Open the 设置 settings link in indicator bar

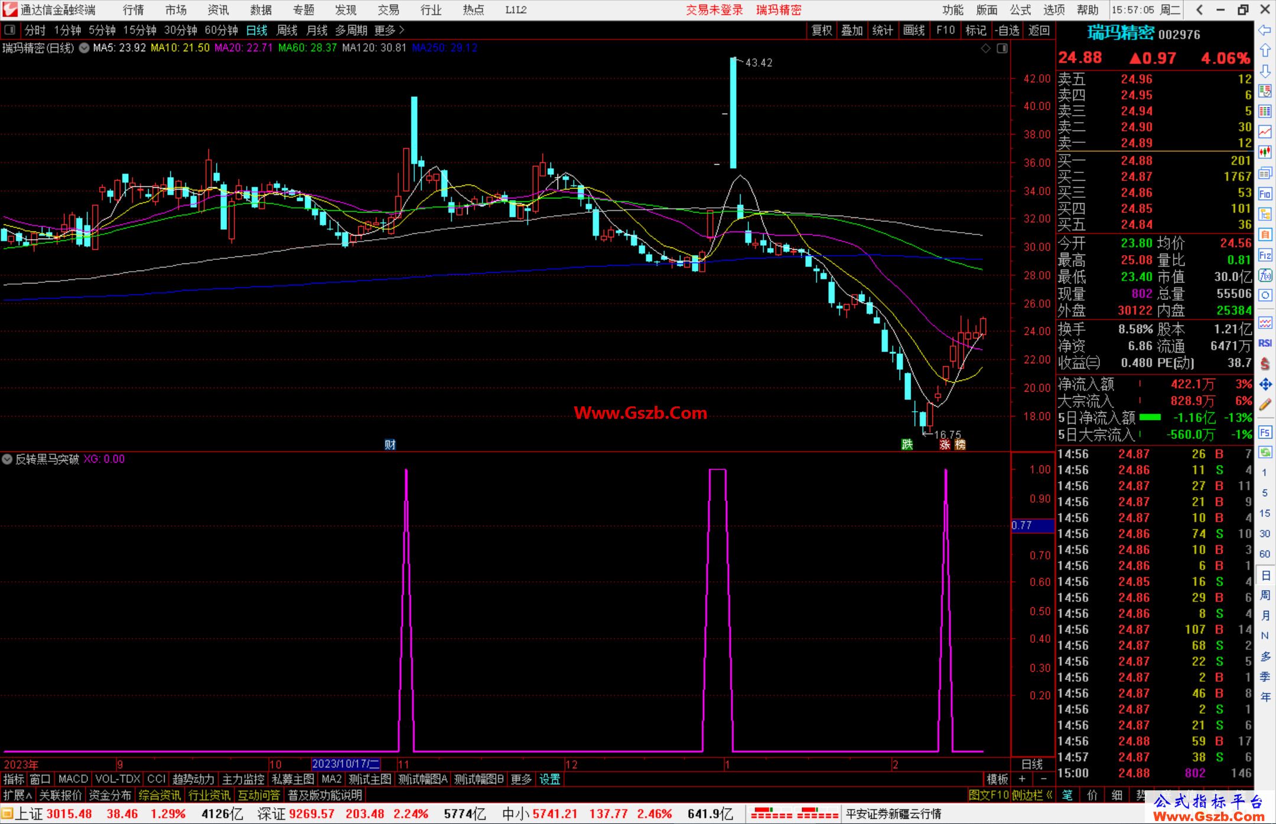pos(549,779)
